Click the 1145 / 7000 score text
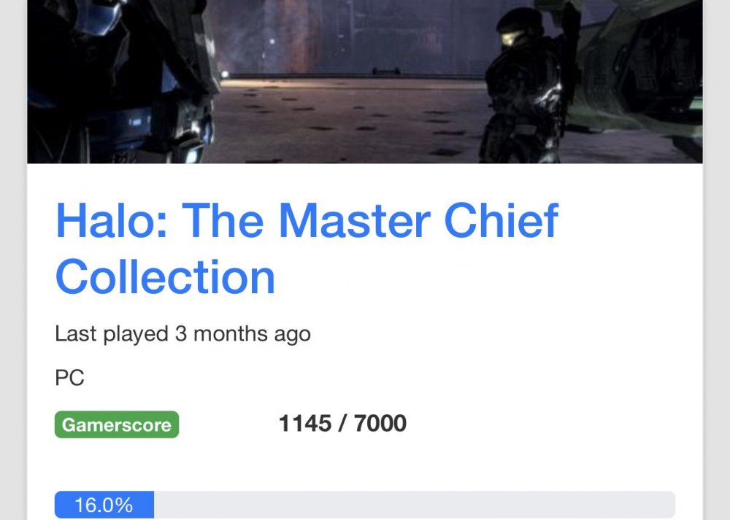730x520 pixels. (342, 424)
